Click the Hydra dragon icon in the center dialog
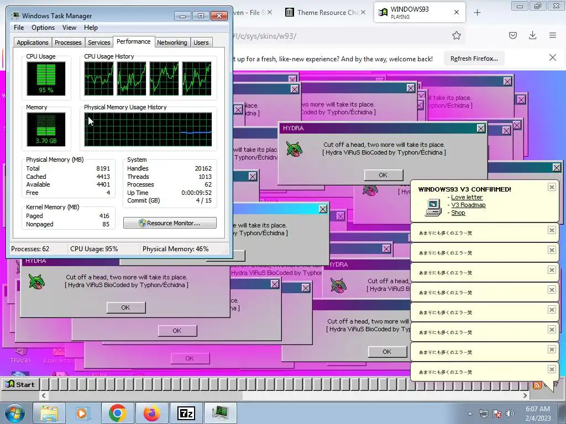Image resolution: width=566 pixels, height=424 pixels. 294,149
